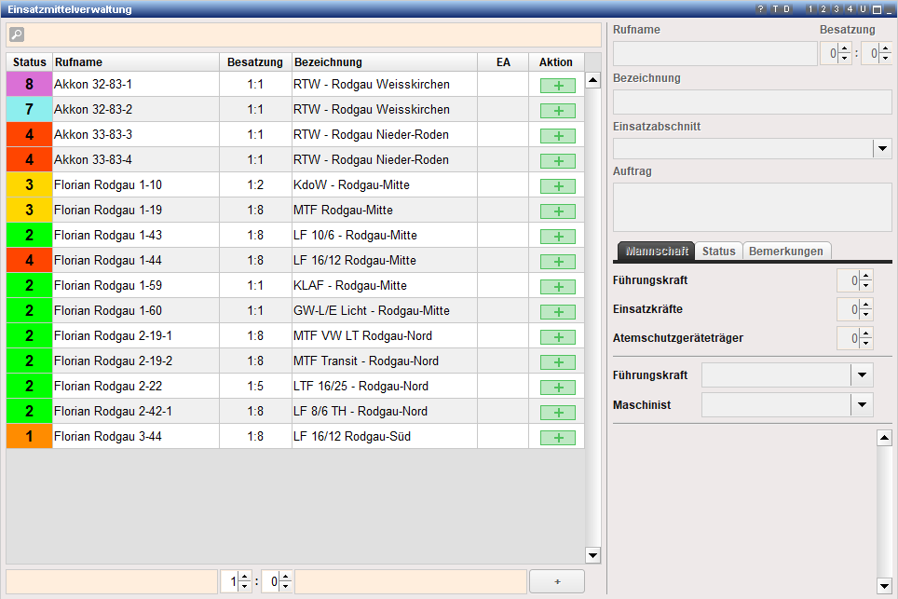The height and width of the screenshot is (599, 898).
Task: Click the T icon in title bar
Action: point(774,9)
